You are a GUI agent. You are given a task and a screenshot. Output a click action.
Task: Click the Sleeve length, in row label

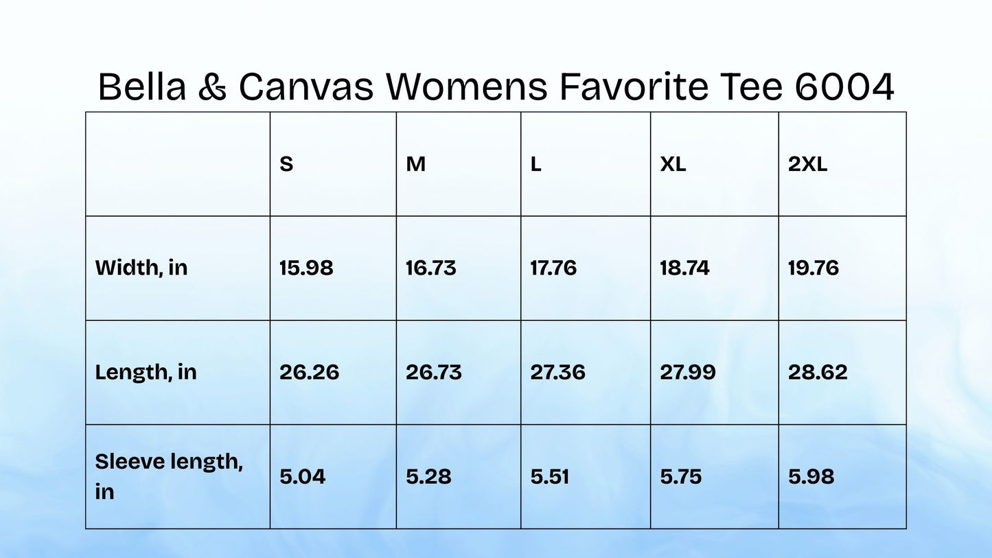point(168,476)
